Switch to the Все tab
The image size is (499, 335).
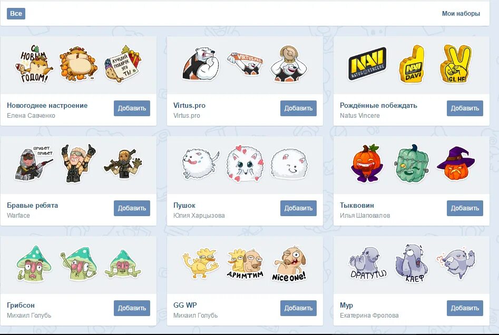16,14
